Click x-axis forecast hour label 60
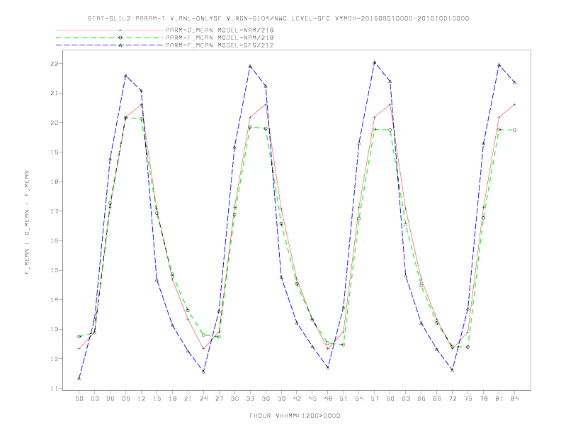Viewport: 561px width, 434px height. [390, 399]
